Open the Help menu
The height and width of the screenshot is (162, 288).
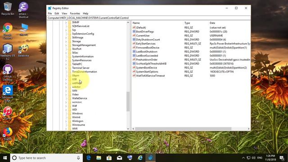(x=85, y=13)
